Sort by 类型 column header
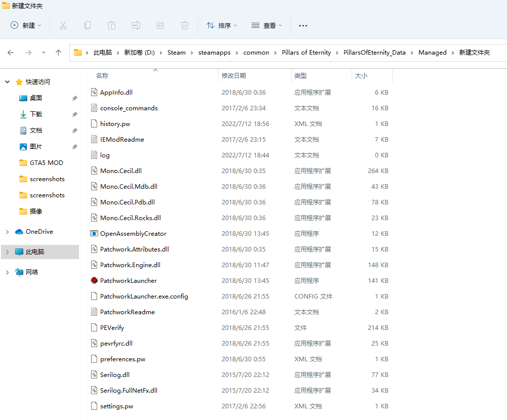 301,76
